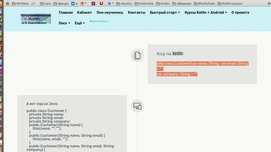This screenshot has height=152, width=271.
Task: Click the public class Customer line
Action: point(47,111)
